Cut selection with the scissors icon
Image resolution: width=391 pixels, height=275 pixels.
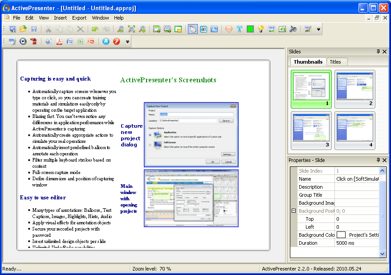(49, 29)
